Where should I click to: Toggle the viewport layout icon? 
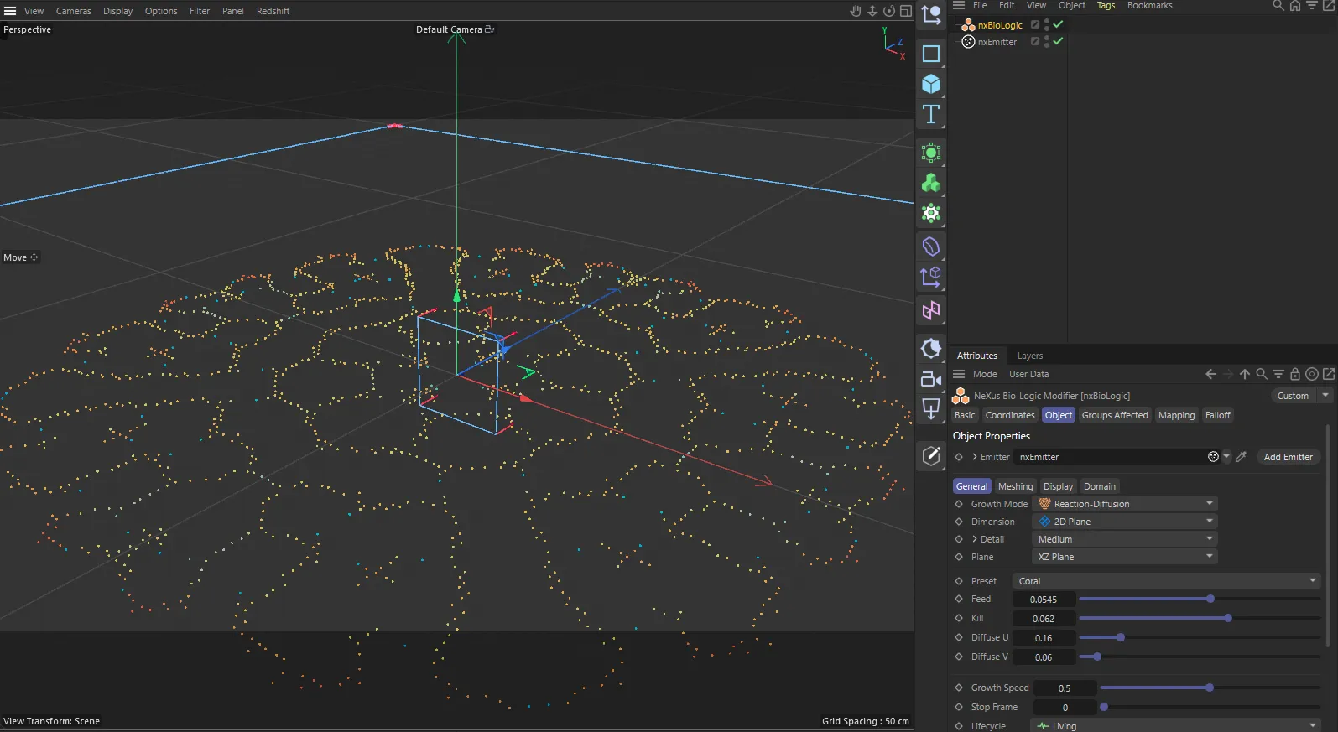[906, 11]
